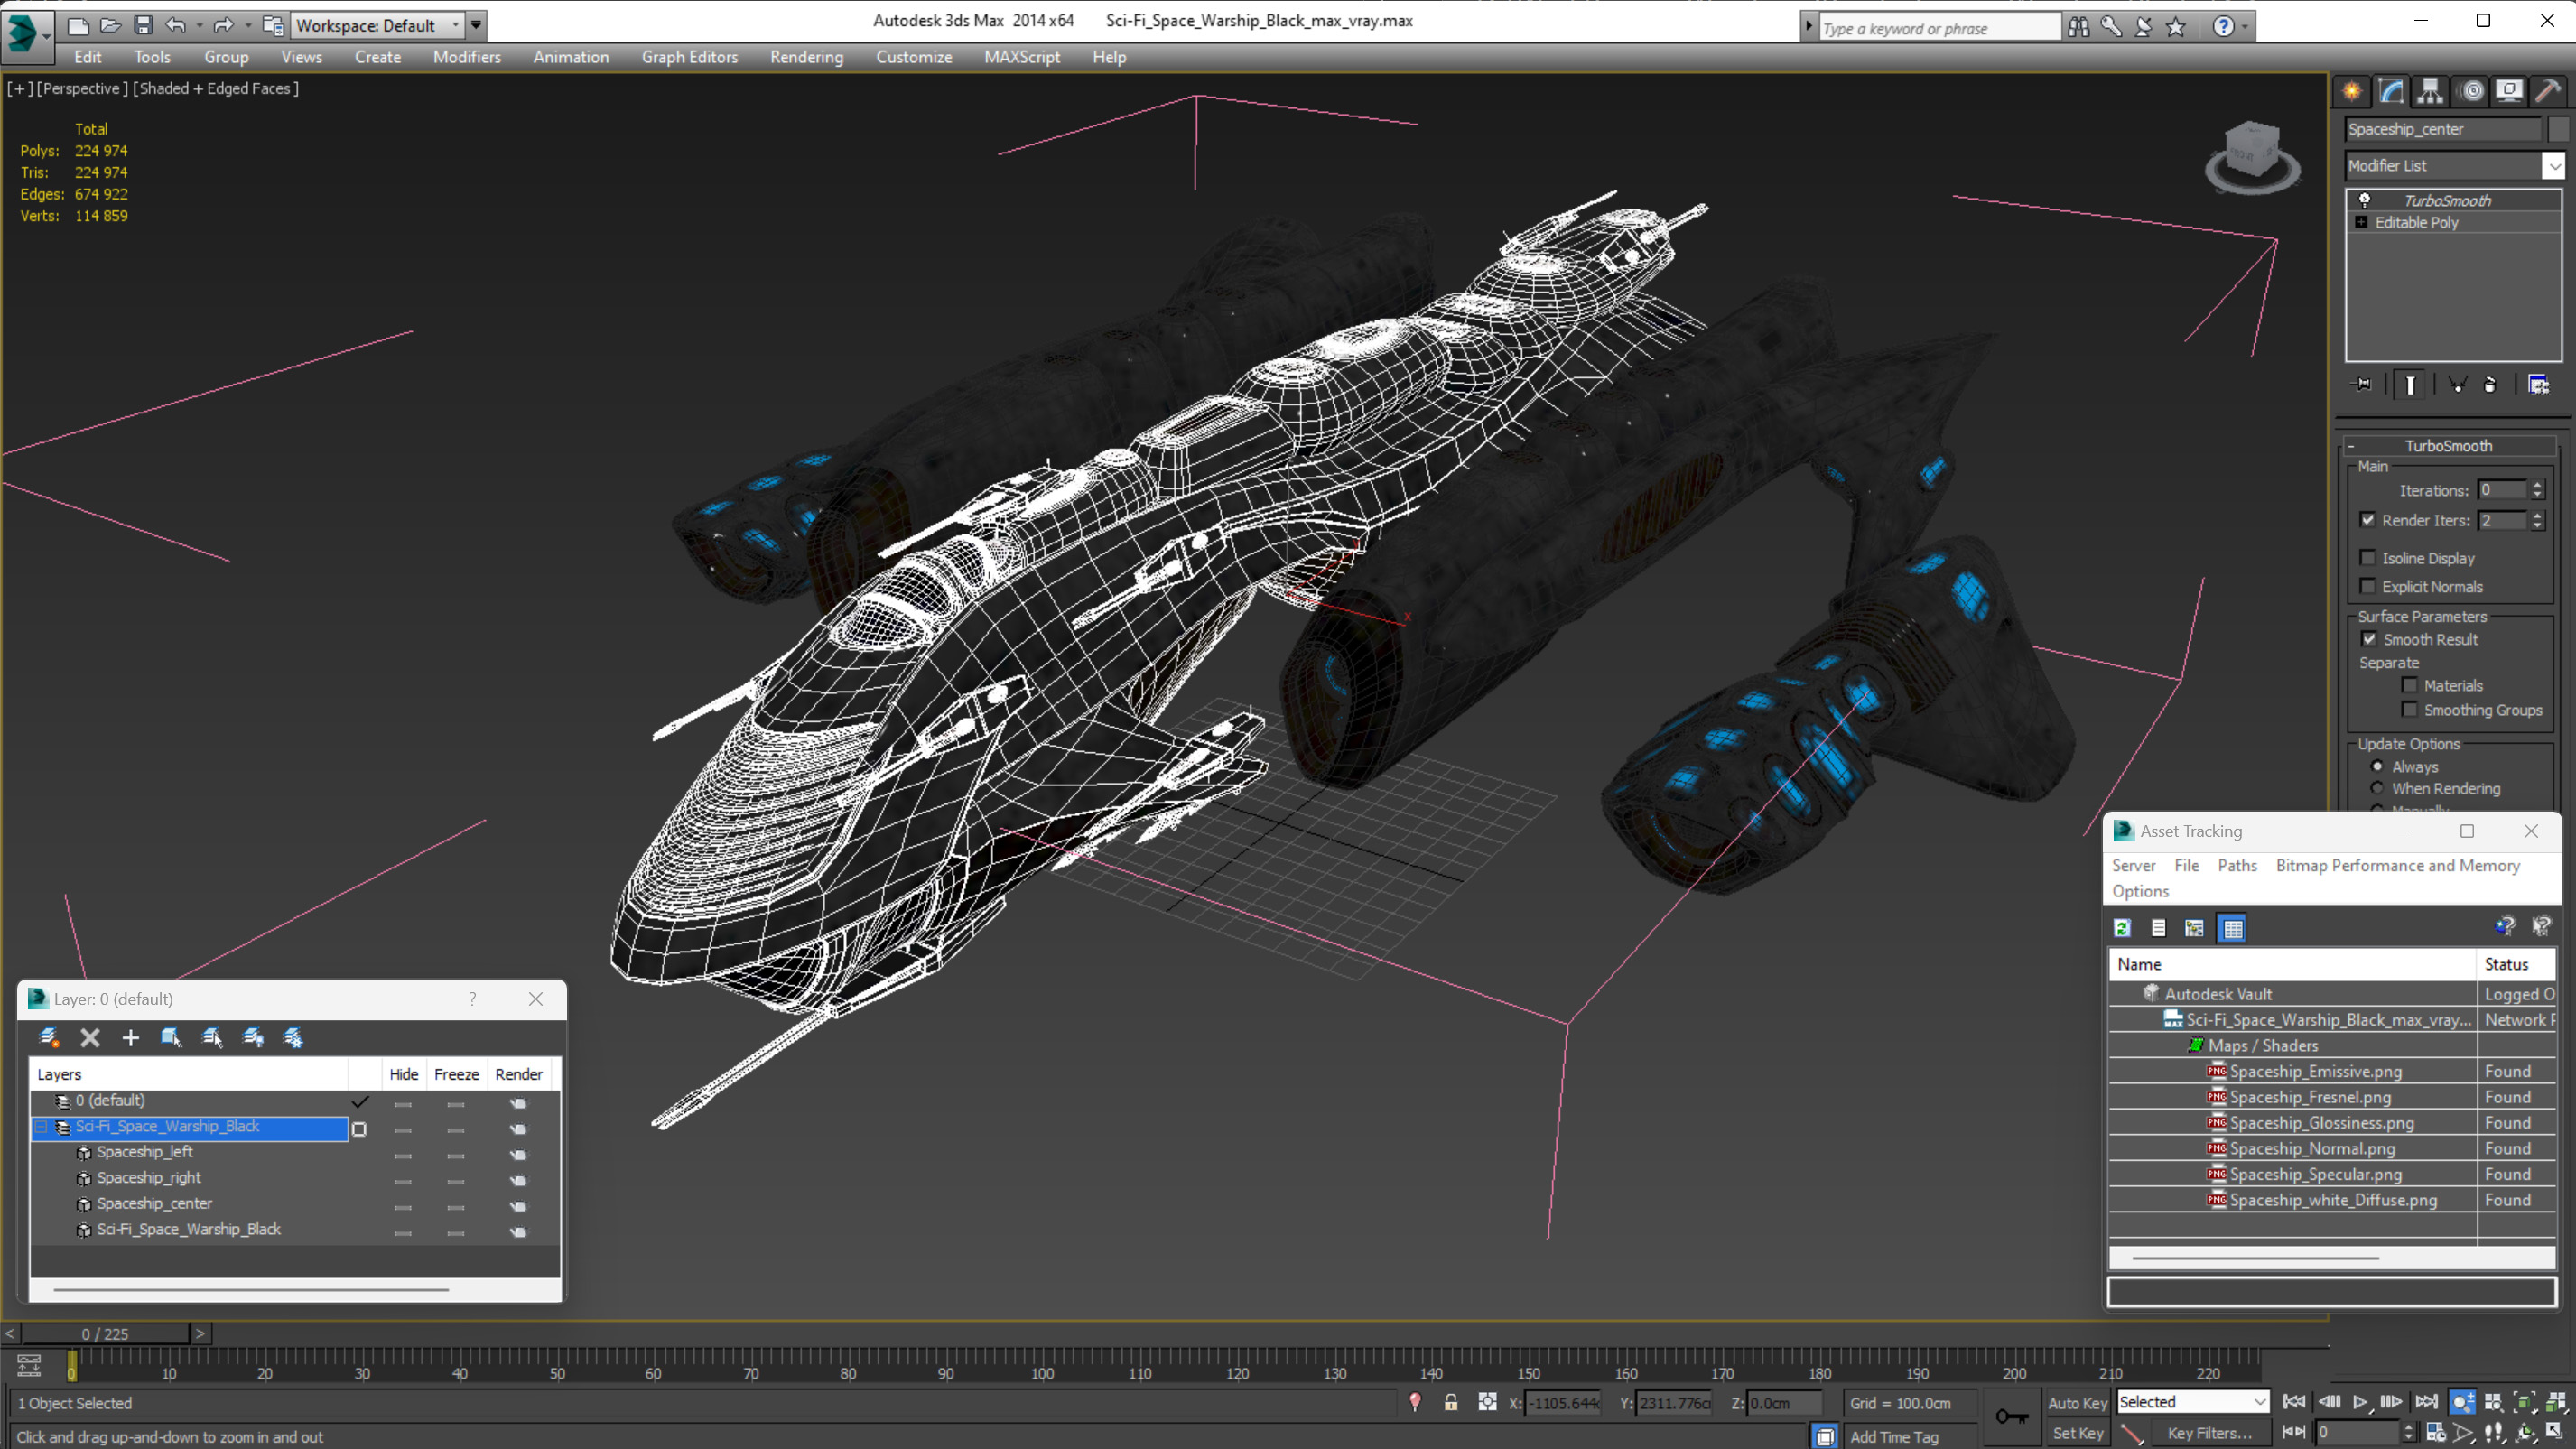Click Save File icon in quick toolbar

pyautogui.click(x=143, y=25)
